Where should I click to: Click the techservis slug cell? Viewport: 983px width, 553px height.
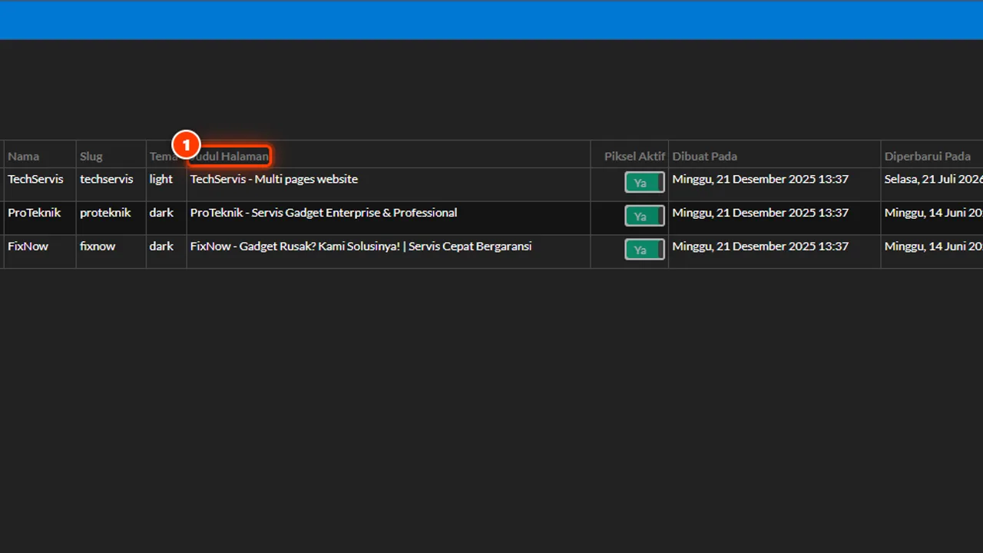(x=107, y=179)
